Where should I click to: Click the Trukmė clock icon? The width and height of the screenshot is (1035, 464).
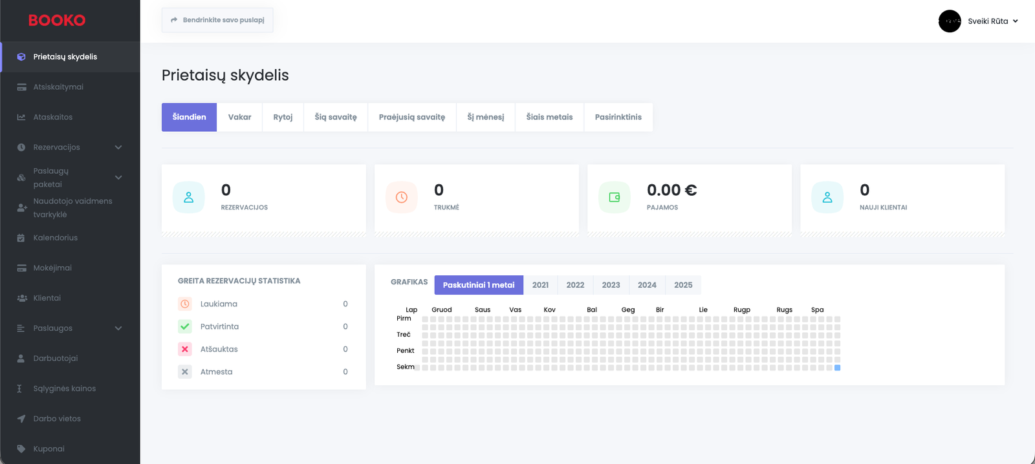[401, 197]
